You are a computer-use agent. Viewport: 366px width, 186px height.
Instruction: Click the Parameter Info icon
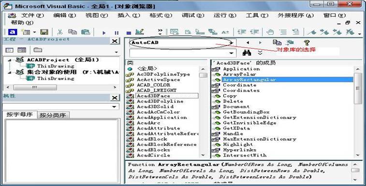tap(213, 32)
